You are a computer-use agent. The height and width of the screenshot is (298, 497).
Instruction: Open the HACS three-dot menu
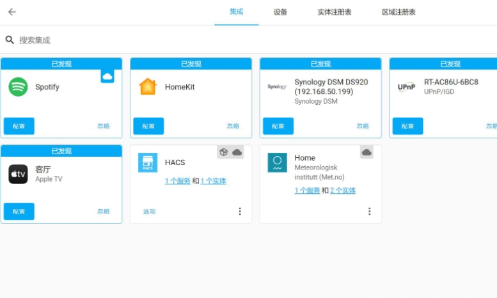coord(240,212)
